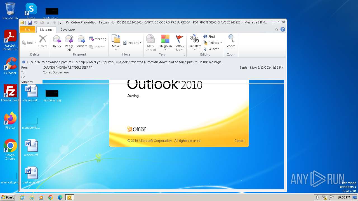Click the taskbar clock showing 10:08 PM
Viewport: 358px width, 201px height.
(343, 197)
